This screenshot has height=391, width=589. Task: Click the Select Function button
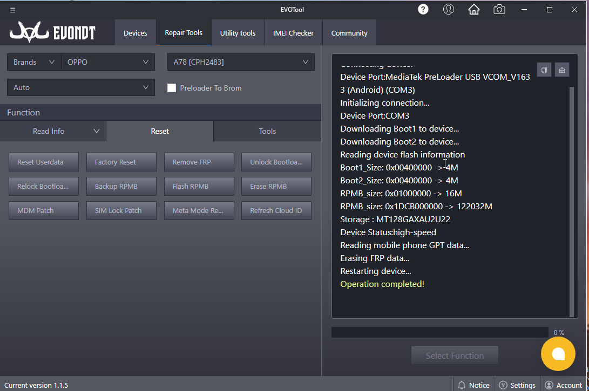point(455,355)
